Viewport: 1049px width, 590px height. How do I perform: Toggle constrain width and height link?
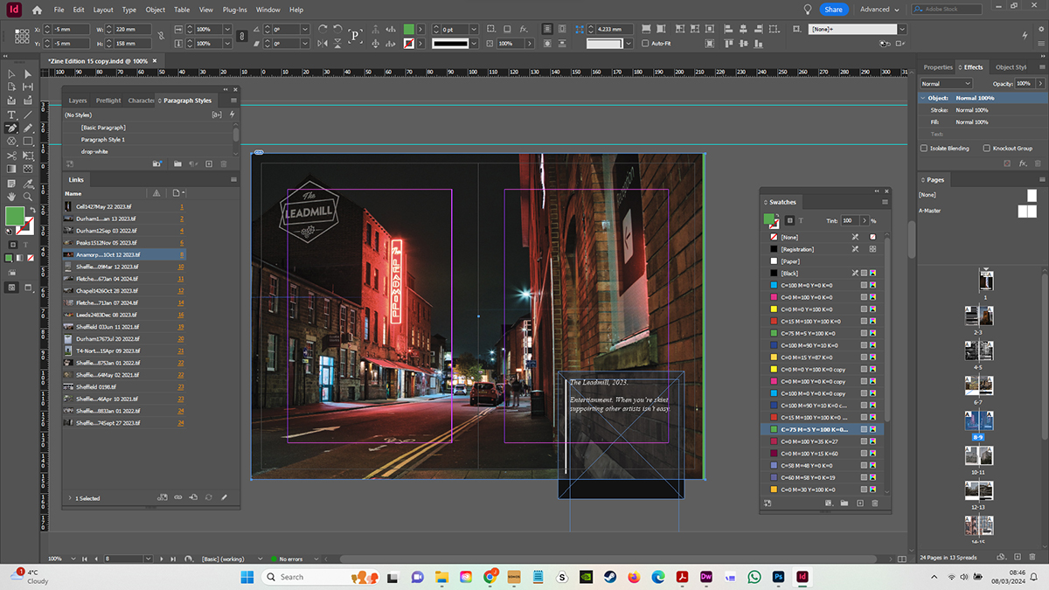coord(161,36)
